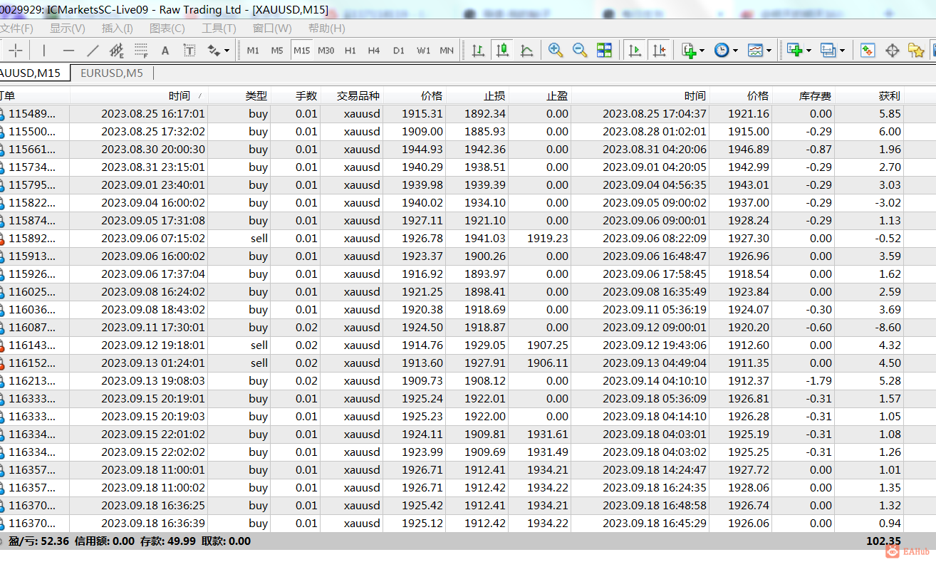
Task: Select the XAUUSD,M15 chart tab
Action: point(33,73)
